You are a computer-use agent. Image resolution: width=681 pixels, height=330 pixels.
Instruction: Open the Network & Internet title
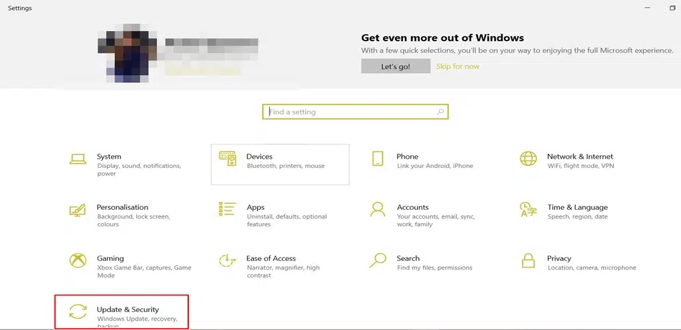point(580,157)
